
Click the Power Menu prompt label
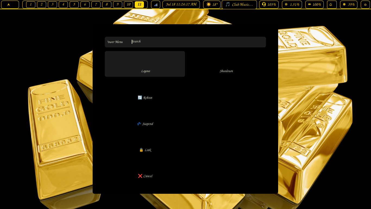point(115,42)
